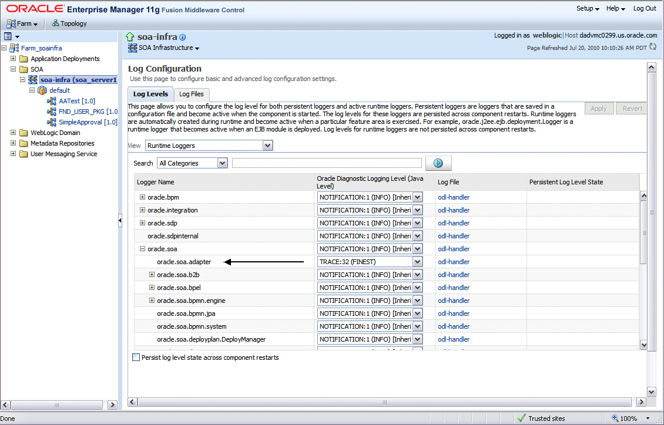Open the Setup menu
This screenshot has width=664, height=425.
[588, 8]
